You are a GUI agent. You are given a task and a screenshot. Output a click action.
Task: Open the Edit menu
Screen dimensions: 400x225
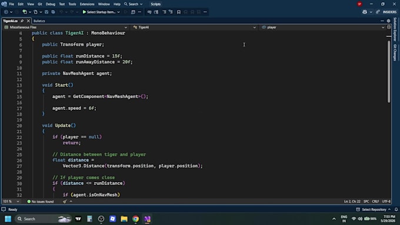click(21, 4)
